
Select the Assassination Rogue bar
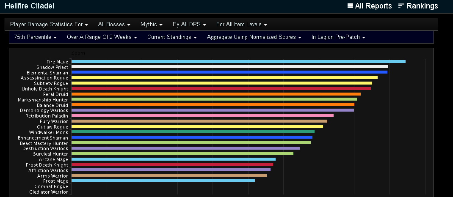point(224,78)
